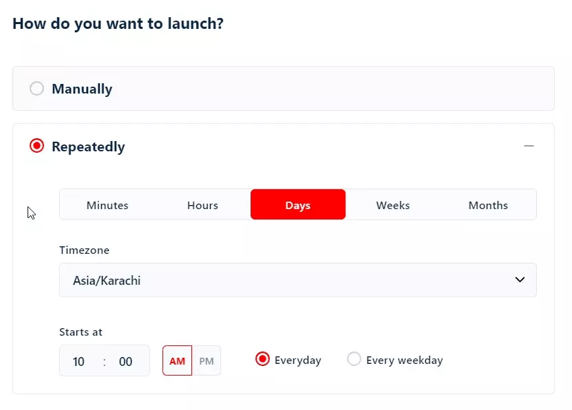Image resolution: width=572 pixels, height=410 pixels.
Task: Switch to the Hours interval tab
Action: point(202,205)
